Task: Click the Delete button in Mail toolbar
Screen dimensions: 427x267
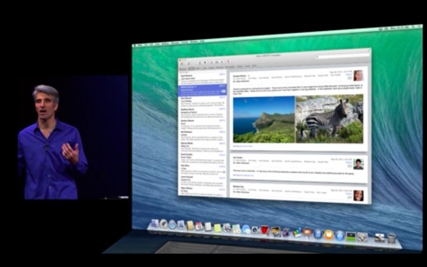Action: point(200,63)
